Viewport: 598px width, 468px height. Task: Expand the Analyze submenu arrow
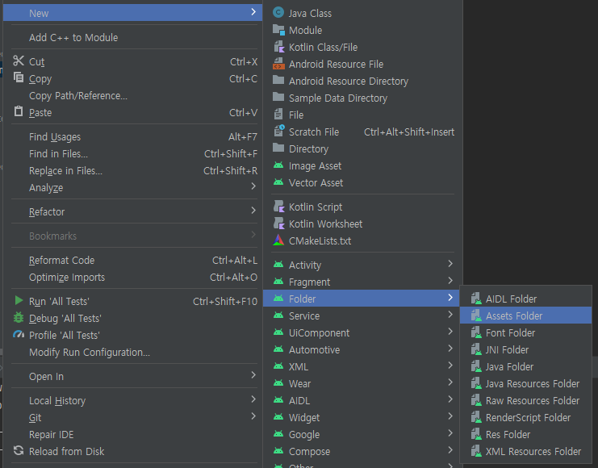tap(253, 186)
